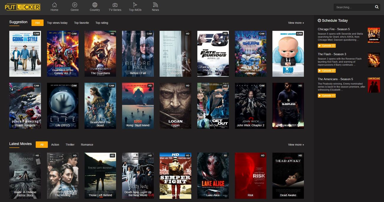This screenshot has height=202, width=384.
Task: Open The Boss Baby movie poster
Action: coord(288,54)
